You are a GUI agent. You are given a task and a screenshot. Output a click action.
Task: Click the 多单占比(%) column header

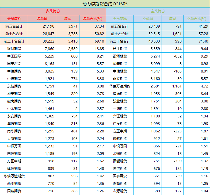[93, 19]
